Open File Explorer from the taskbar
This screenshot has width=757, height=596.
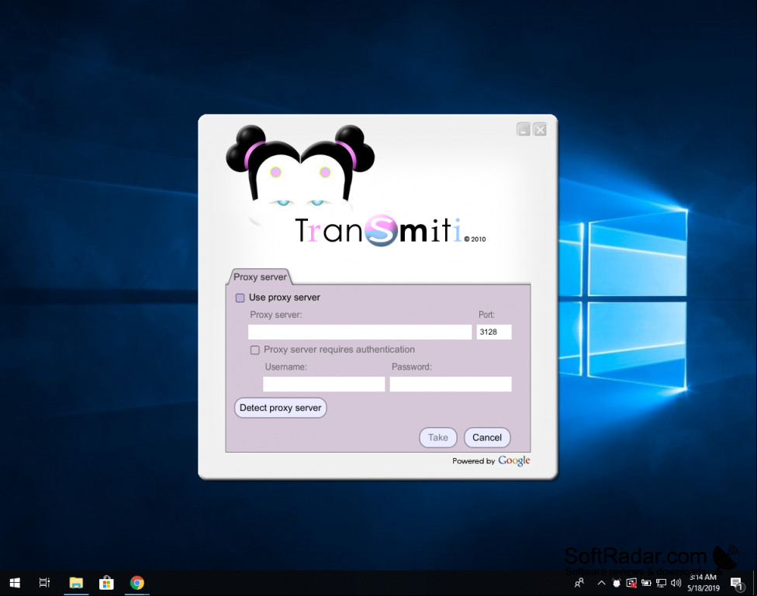click(x=76, y=583)
